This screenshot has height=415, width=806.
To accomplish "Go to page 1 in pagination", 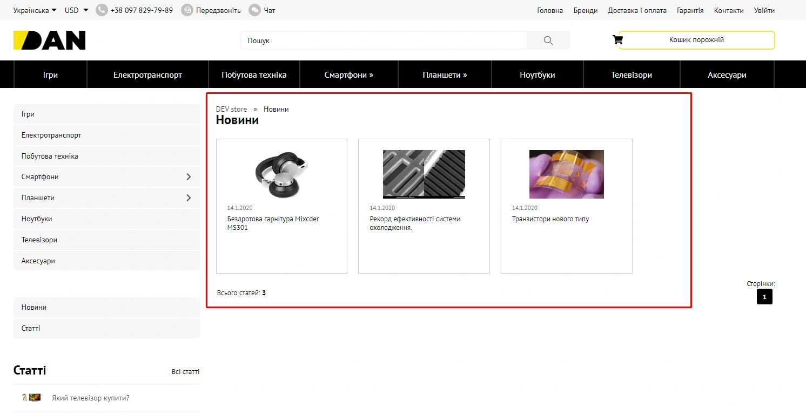I will pyautogui.click(x=764, y=297).
